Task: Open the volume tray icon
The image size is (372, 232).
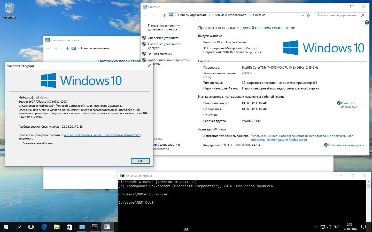Action: point(329,227)
